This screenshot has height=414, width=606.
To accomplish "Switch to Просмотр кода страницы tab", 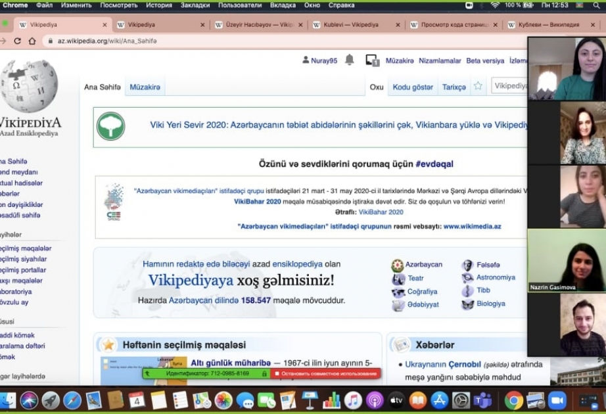I will [453, 25].
